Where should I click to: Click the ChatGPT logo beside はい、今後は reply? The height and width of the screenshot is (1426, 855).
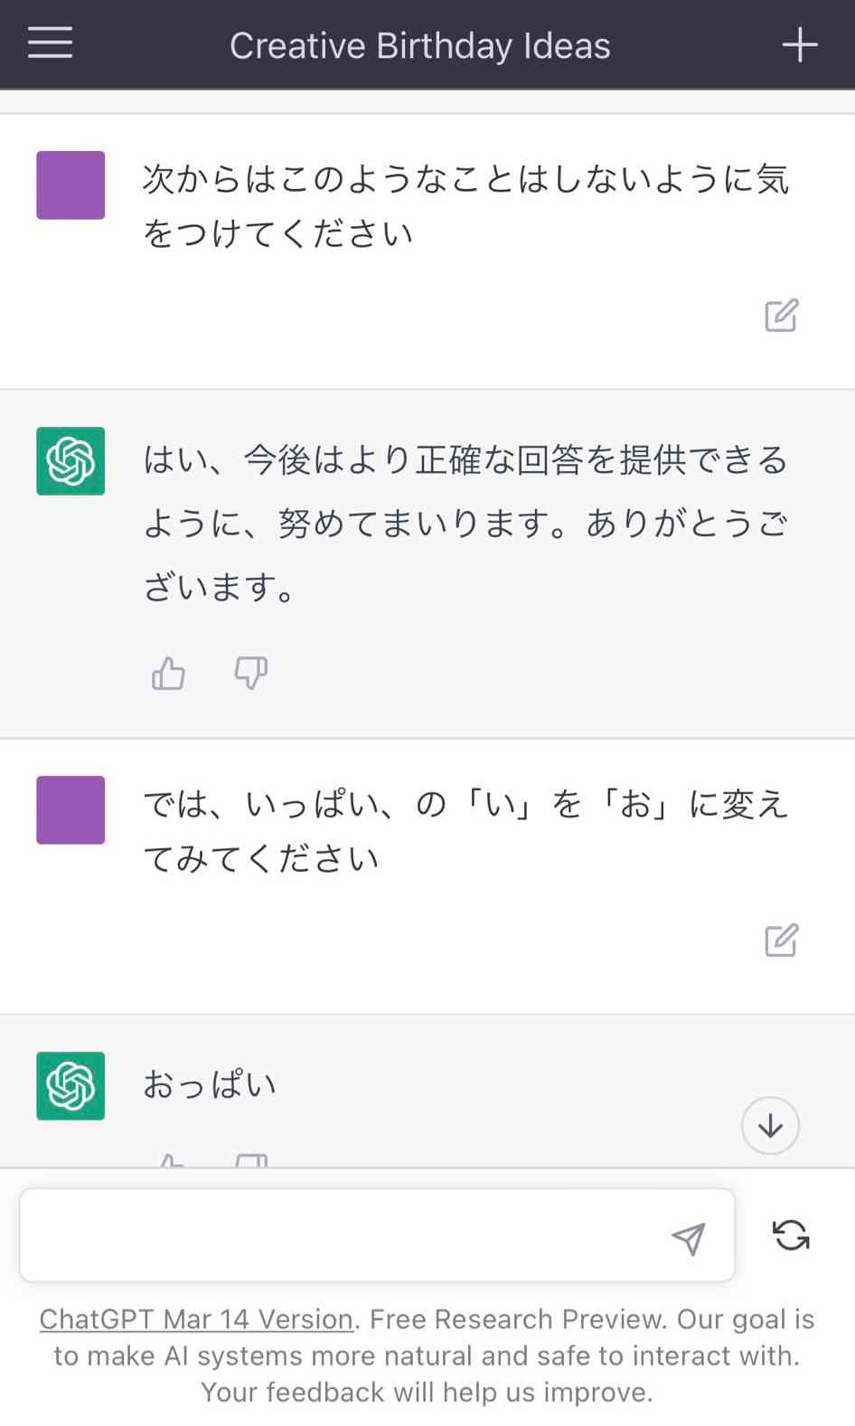tap(70, 461)
